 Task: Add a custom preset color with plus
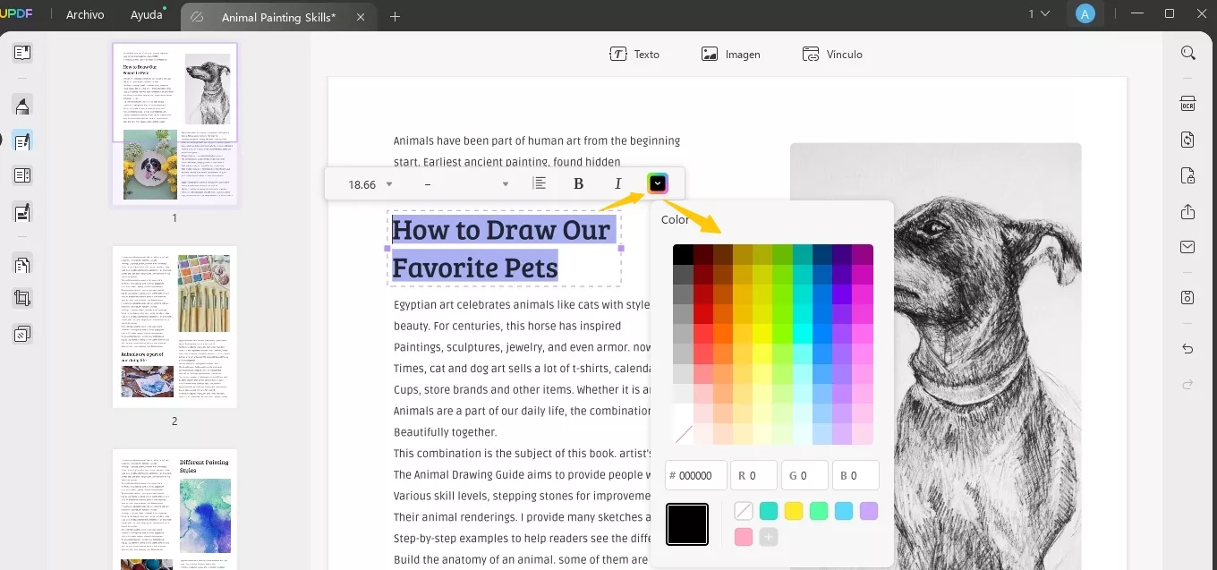(769, 537)
